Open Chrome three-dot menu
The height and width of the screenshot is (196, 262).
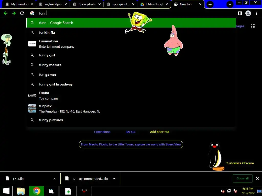[x=256, y=13]
